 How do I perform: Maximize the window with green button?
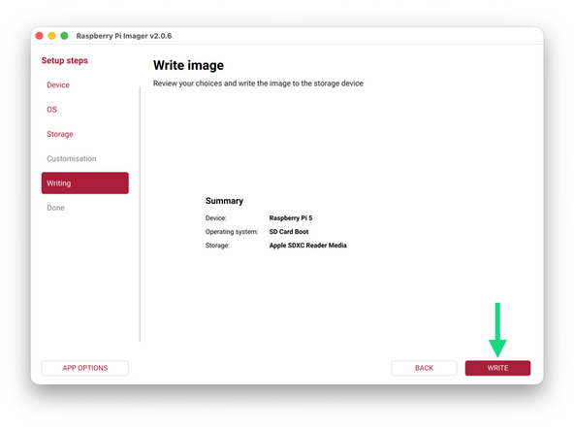click(x=64, y=36)
